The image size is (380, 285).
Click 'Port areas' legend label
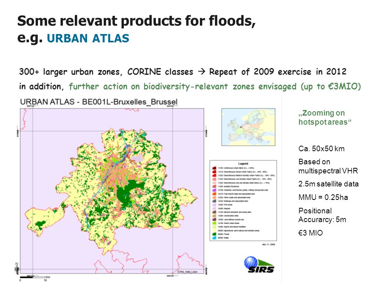(225, 205)
